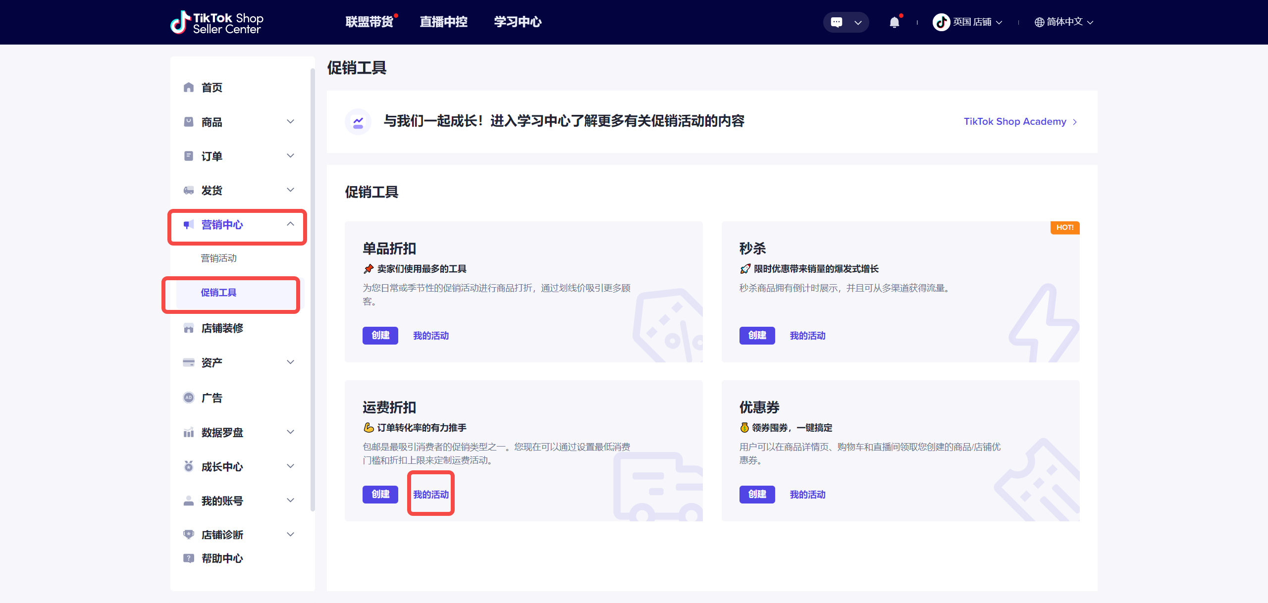Open 我的活动 link under 运费折扣

point(431,495)
